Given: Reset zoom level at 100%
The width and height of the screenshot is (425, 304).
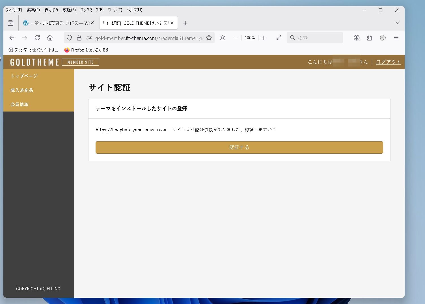Looking at the screenshot, I should coord(250,38).
